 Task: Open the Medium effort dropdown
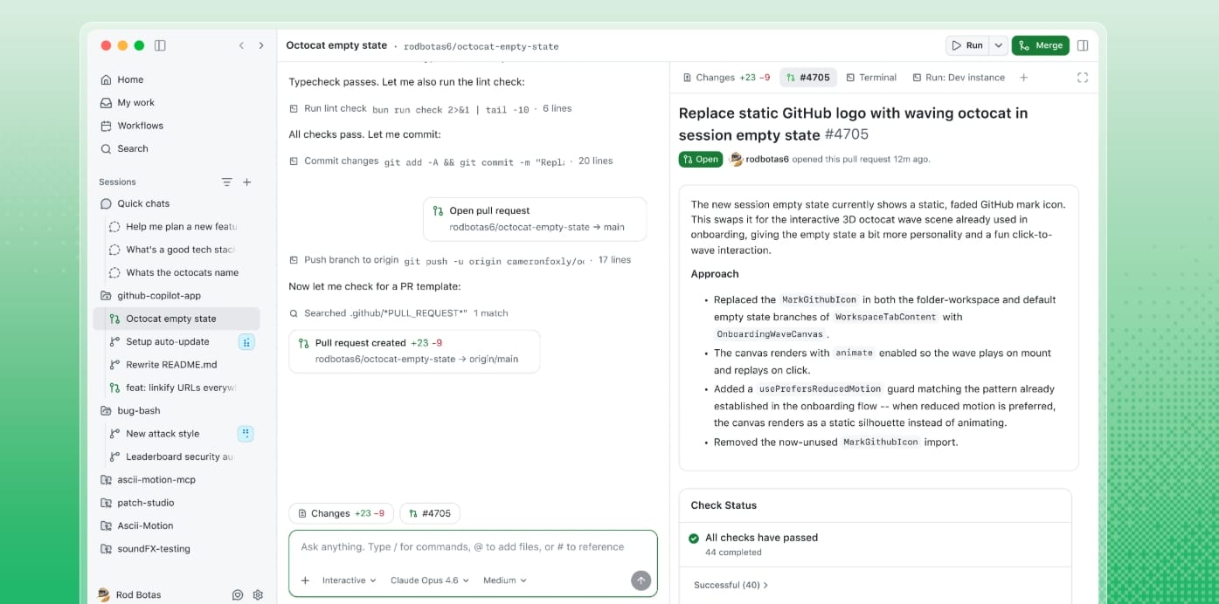(x=505, y=580)
